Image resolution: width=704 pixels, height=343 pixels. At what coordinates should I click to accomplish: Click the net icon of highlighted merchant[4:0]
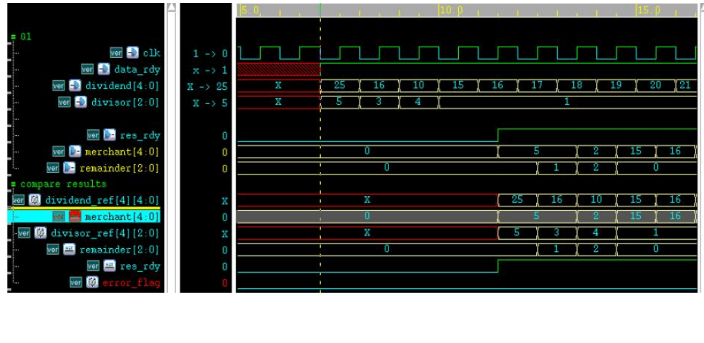(74, 217)
